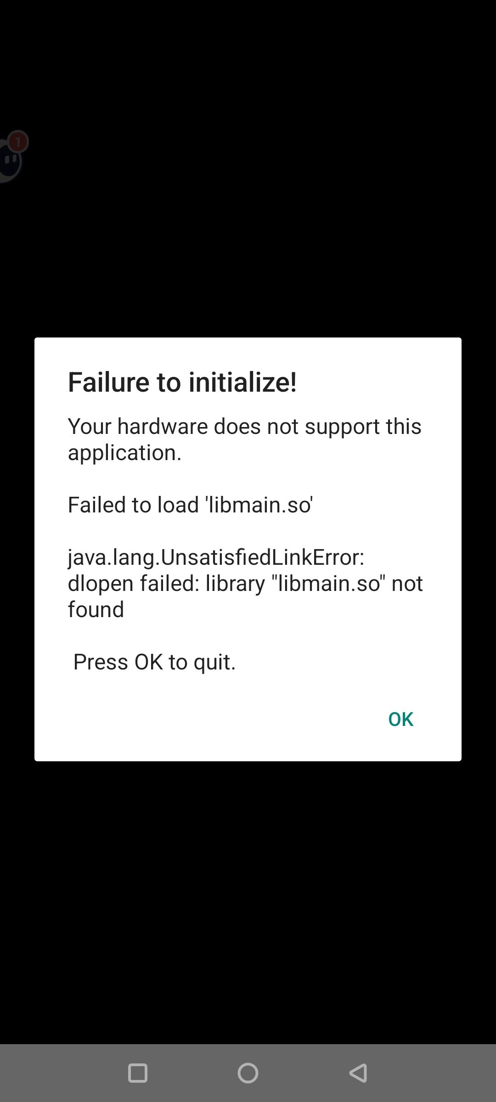Image resolution: width=496 pixels, height=1102 pixels.
Task: Navigate back with the triangle button
Action: click(x=358, y=1073)
